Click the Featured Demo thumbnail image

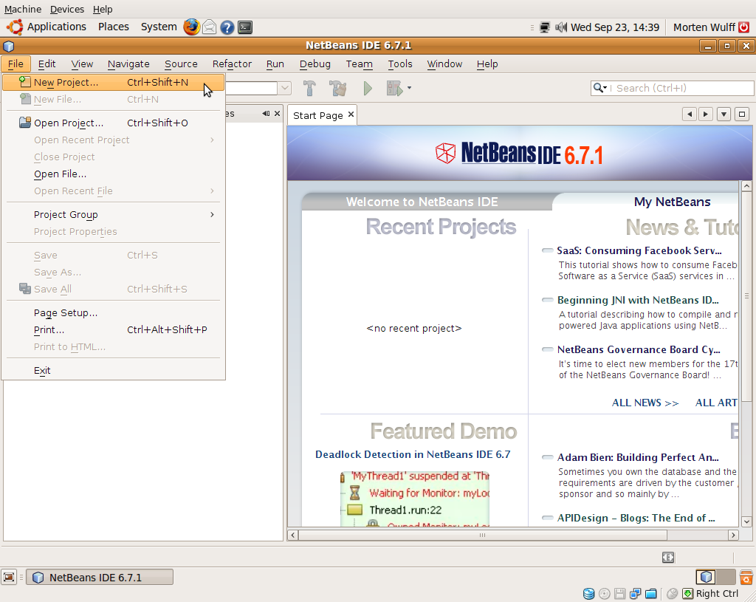(x=415, y=499)
